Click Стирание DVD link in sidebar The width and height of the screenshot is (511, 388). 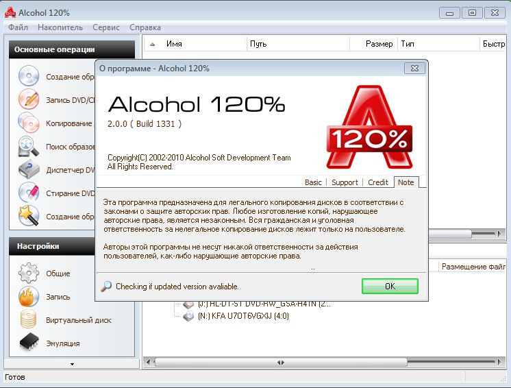tap(70, 193)
